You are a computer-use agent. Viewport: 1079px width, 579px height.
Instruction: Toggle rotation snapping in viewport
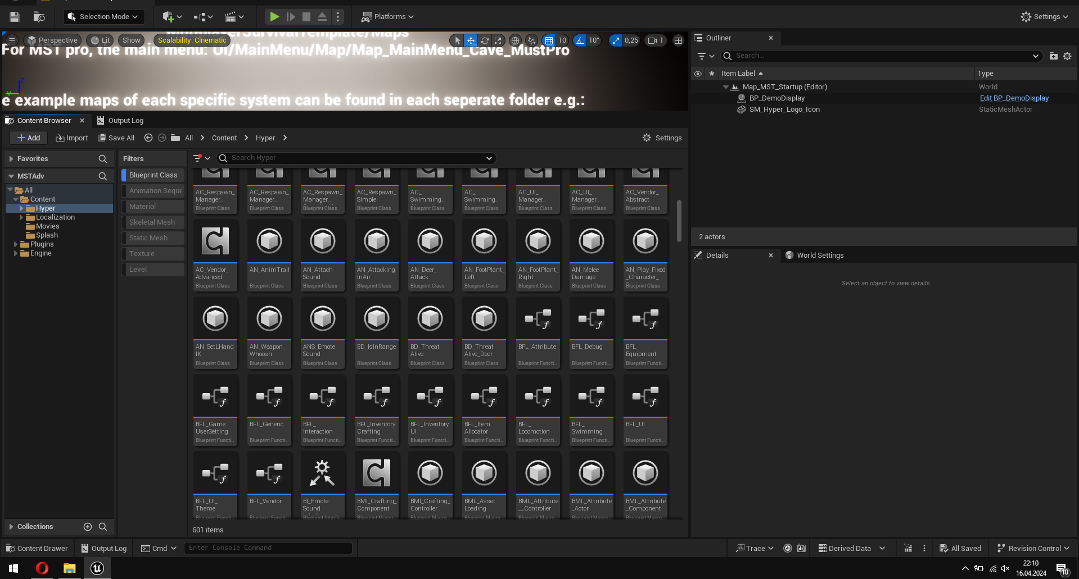click(x=580, y=40)
